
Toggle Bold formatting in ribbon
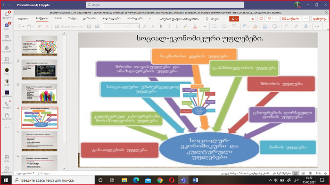161,26
